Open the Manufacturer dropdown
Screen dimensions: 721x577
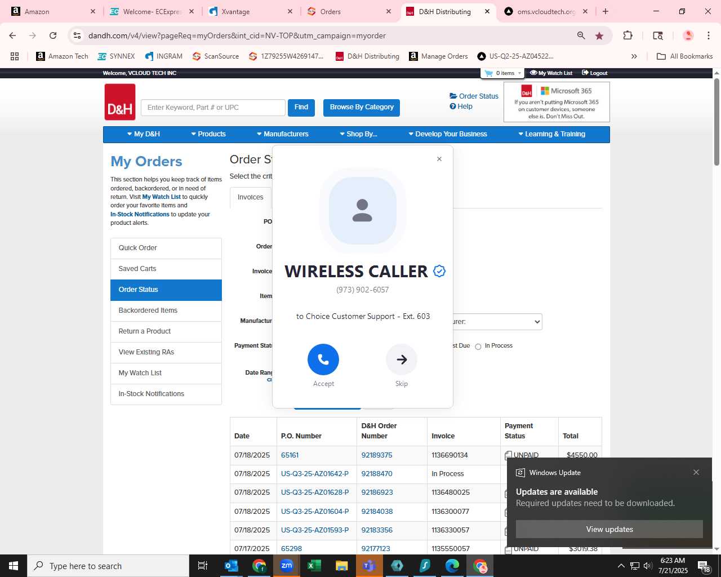[x=497, y=322]
